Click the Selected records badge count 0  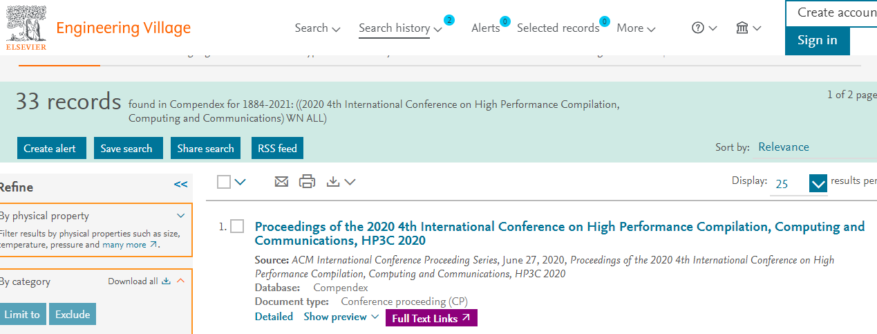click(x=605, y=21)
